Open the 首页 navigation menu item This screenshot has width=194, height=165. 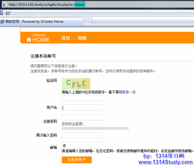(x=65, y=38)
